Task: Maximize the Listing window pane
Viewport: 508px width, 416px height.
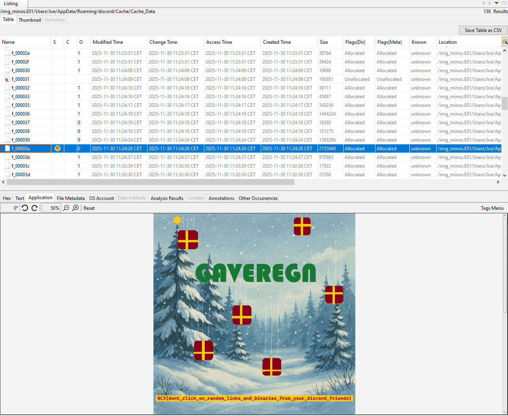Action: pos(503,3)
